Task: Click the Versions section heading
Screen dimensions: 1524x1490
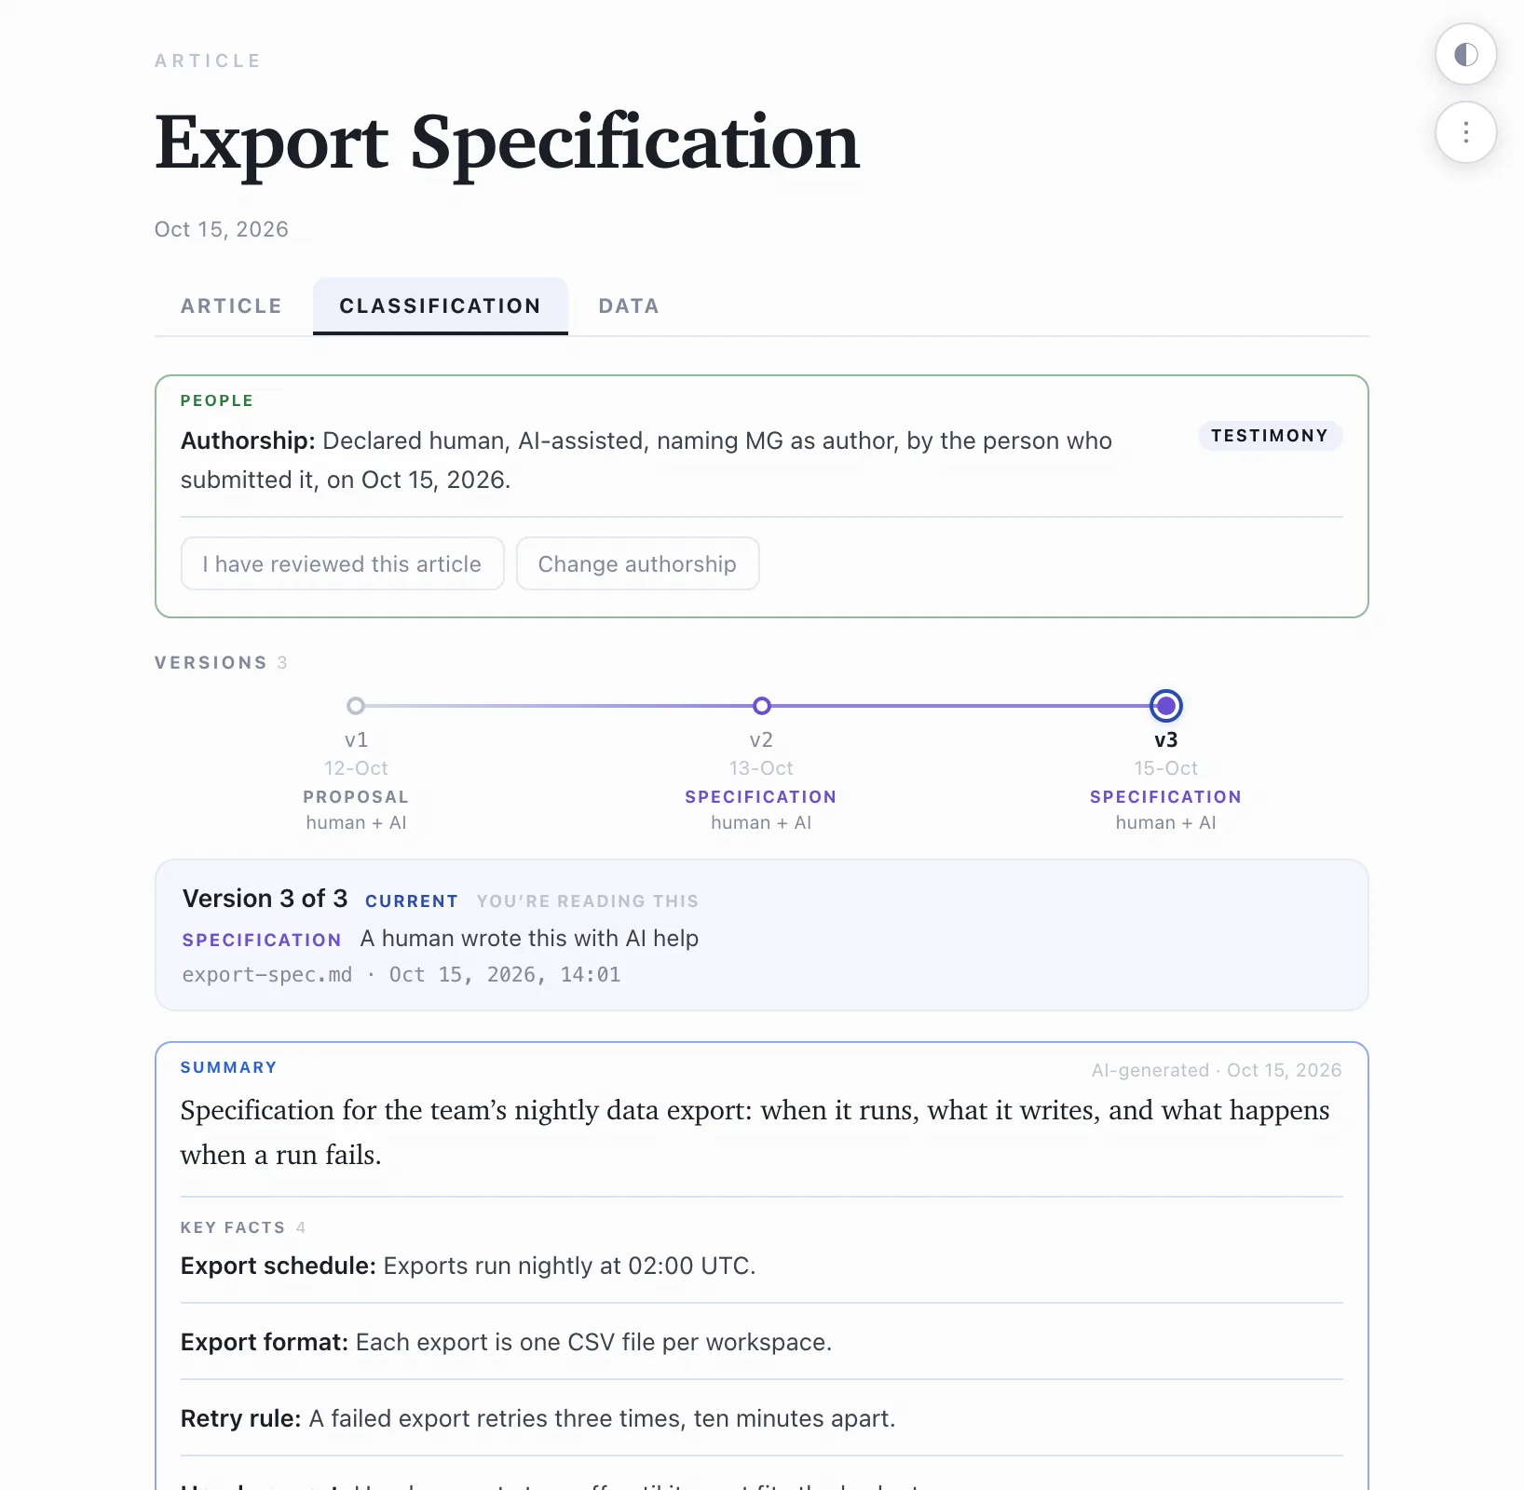Action: pos(211,663)
